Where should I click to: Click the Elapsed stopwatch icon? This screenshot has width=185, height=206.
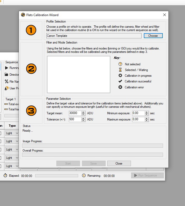(5, 175)
